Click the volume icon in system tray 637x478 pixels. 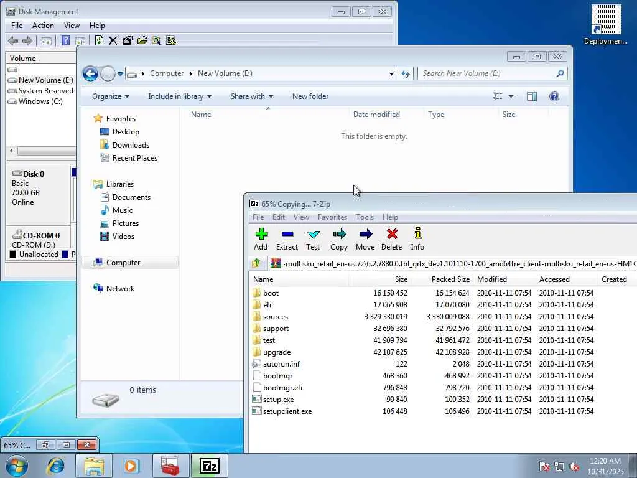[x=574, y=466]
